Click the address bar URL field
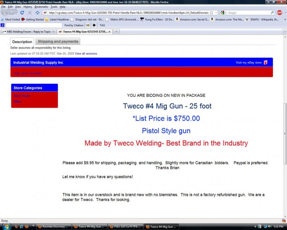The width and height of the screenshot is (287, 230). tap(128, 13)
